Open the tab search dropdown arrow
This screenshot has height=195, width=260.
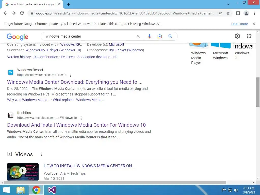228,4
